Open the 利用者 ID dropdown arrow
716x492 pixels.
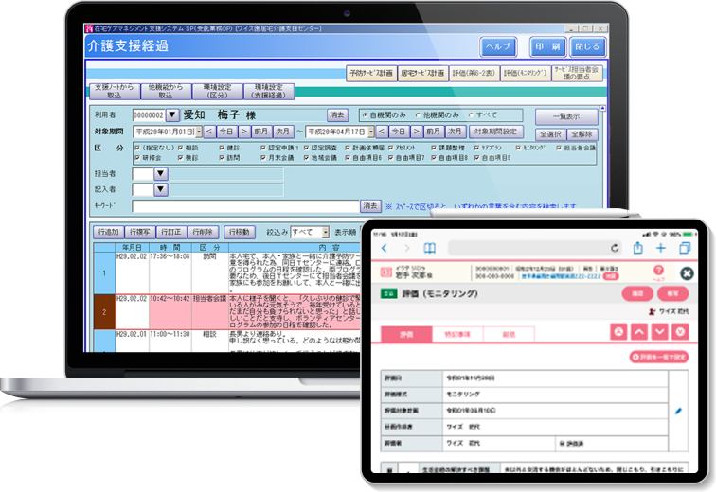[172, 114]
